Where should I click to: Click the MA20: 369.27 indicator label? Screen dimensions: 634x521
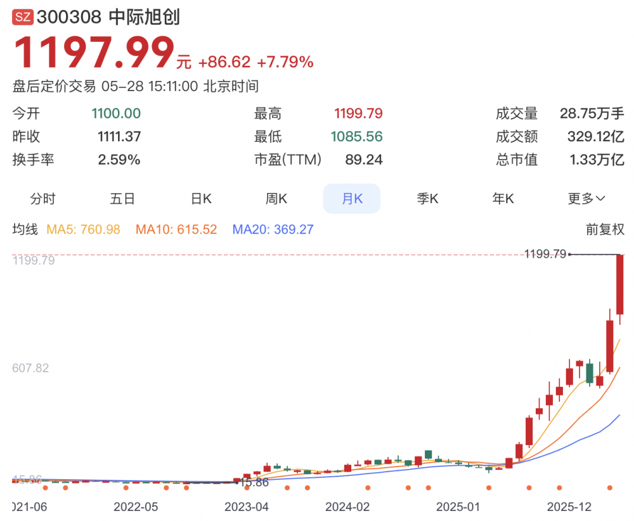[273, 229]
